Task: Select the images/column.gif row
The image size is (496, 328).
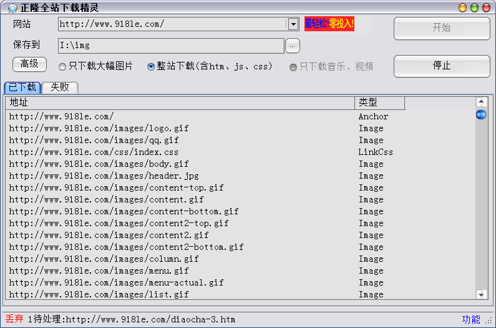Action: point(240,259)
